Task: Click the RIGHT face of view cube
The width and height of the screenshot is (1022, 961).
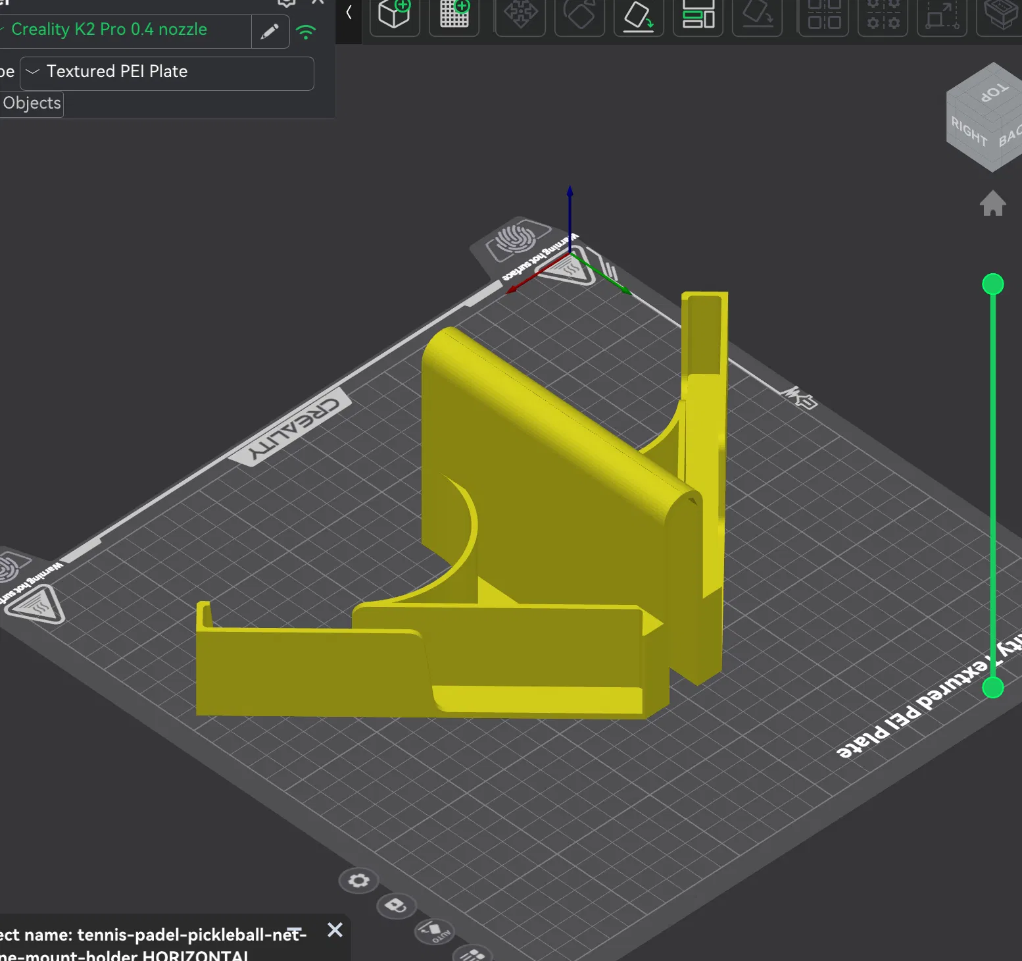Action: 969,132
